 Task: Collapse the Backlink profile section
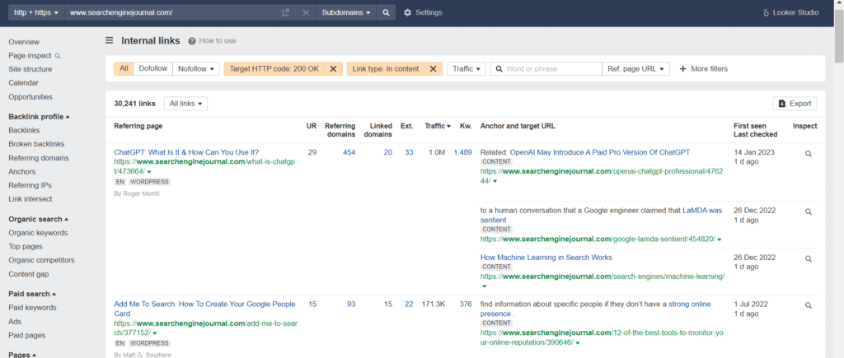39,117
